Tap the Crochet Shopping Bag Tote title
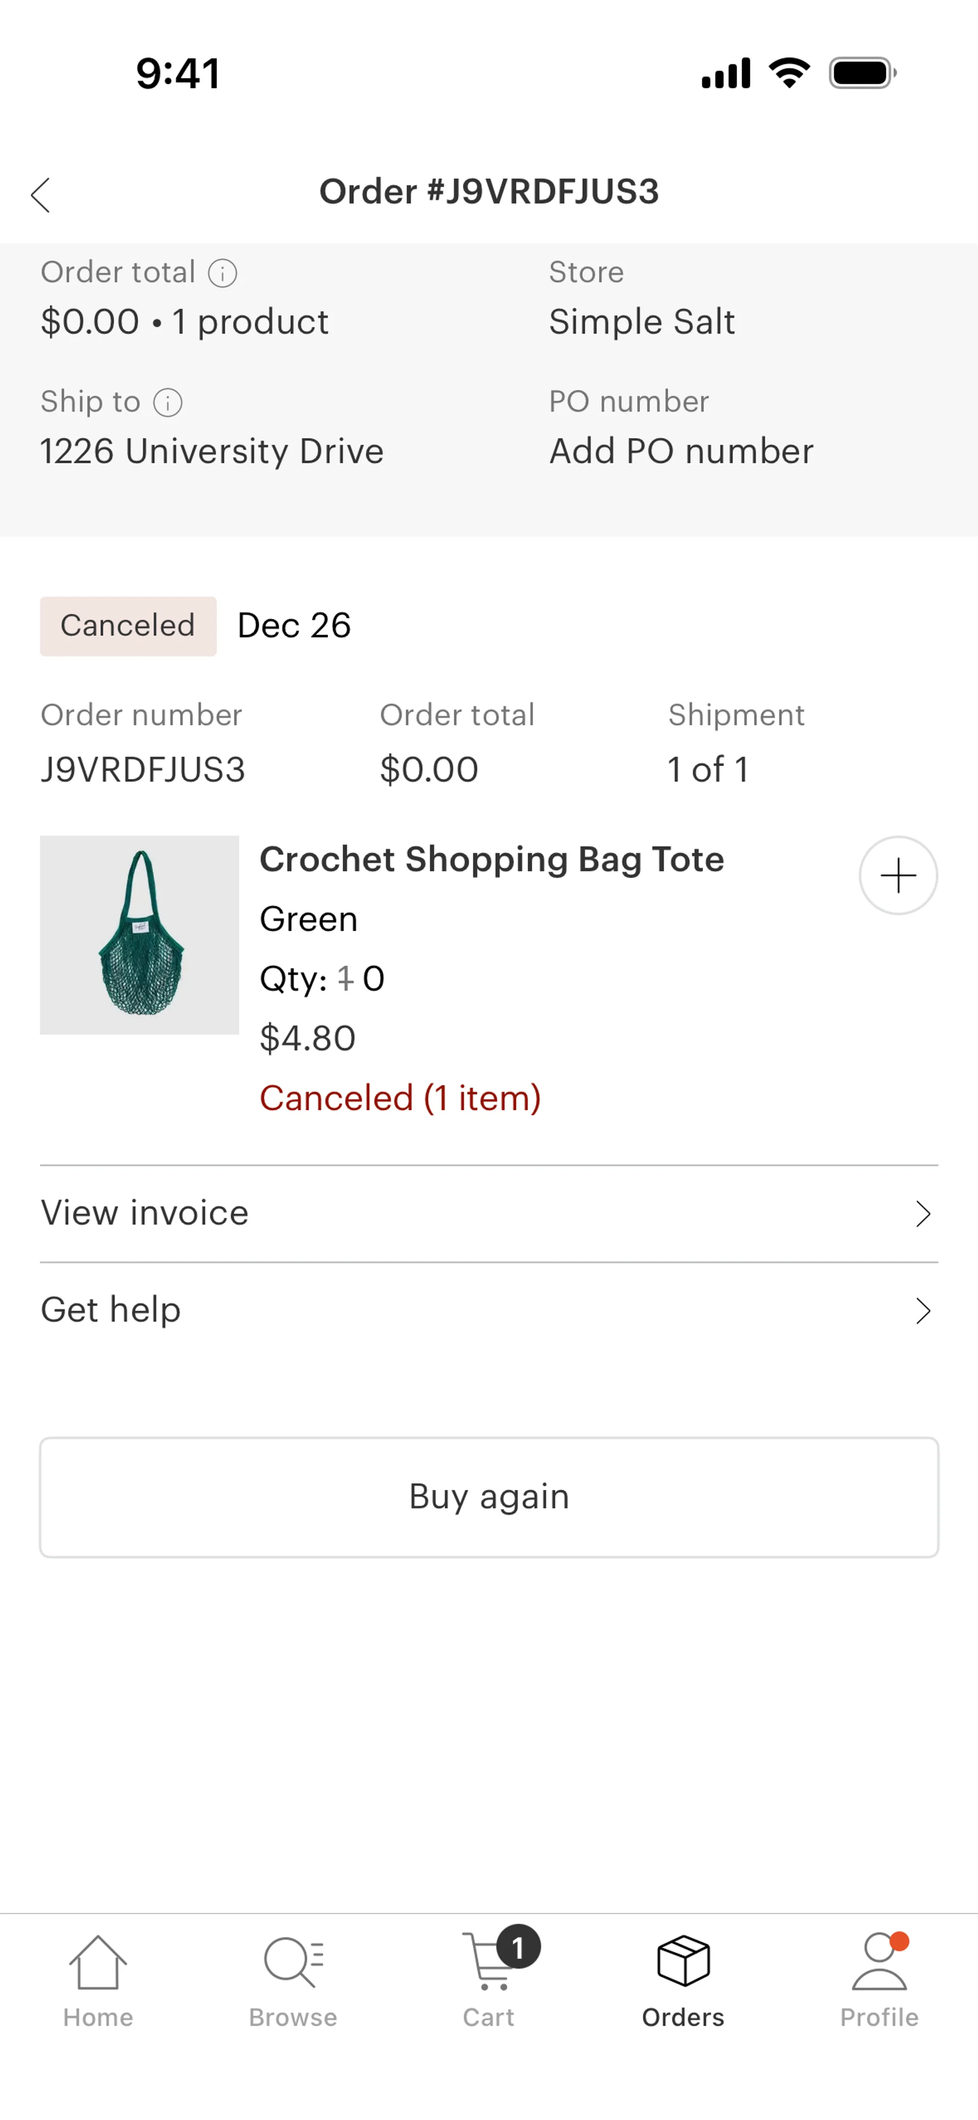The width and height of the screenshot is (978, 2120). (492, 860)
